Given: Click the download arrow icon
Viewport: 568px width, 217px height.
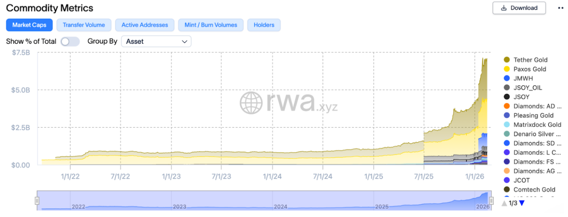Looking at the screenshot, I should [504, 8].
